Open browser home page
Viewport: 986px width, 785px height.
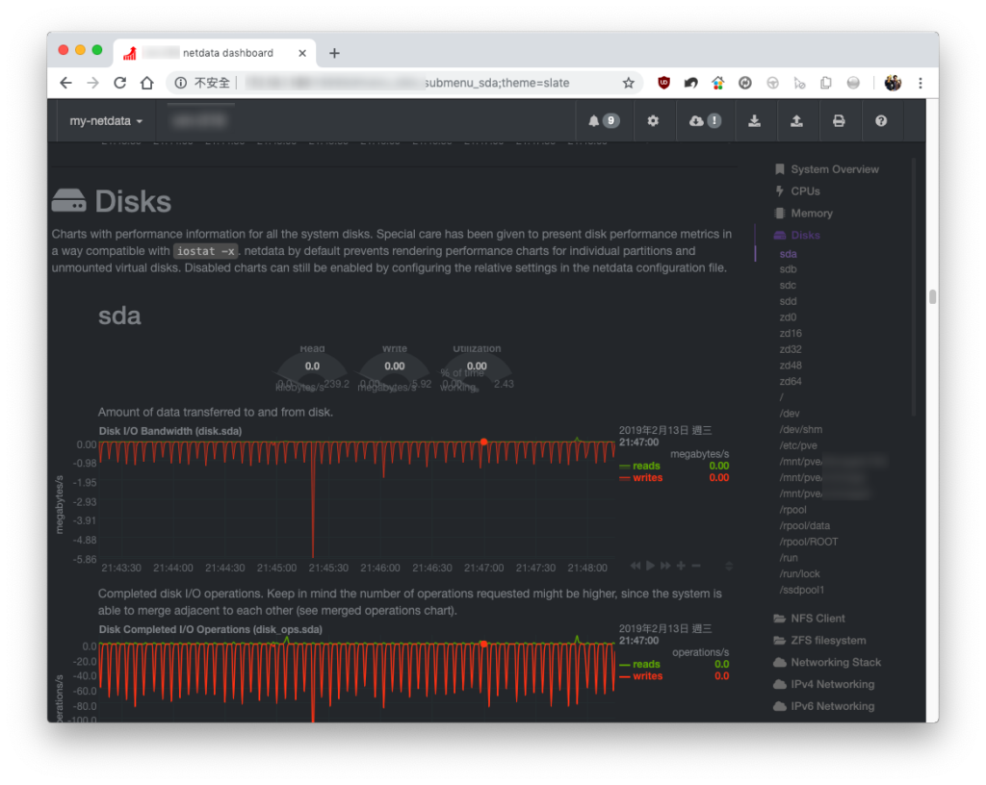pyautogui.click(x=147, y=83)
